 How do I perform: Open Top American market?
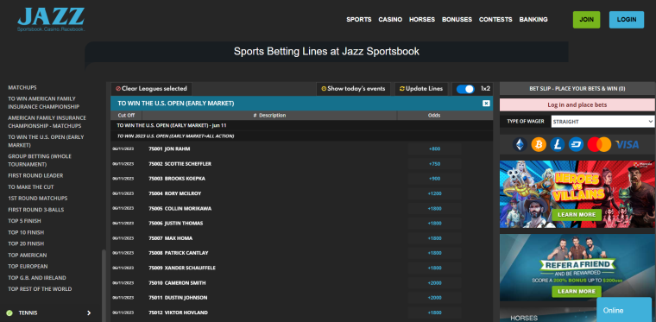(28, 255)
